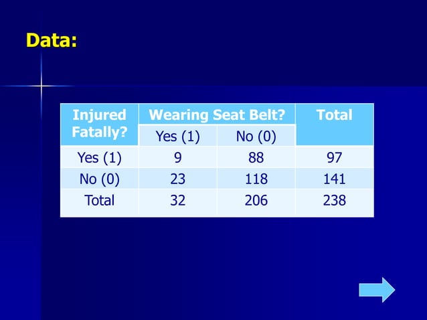Click the blue next arrow button
The height and width of the screenshot is (320, 427).
(377, 289)
